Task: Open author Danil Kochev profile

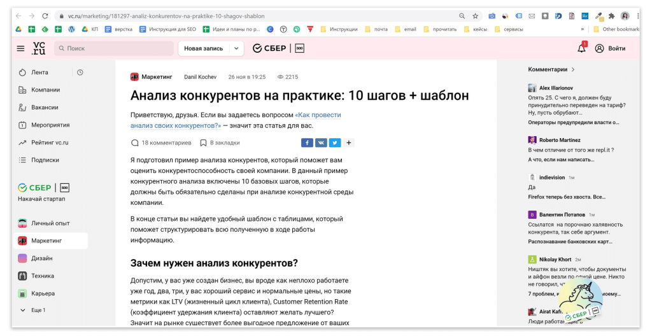Action: click(201, 77)
